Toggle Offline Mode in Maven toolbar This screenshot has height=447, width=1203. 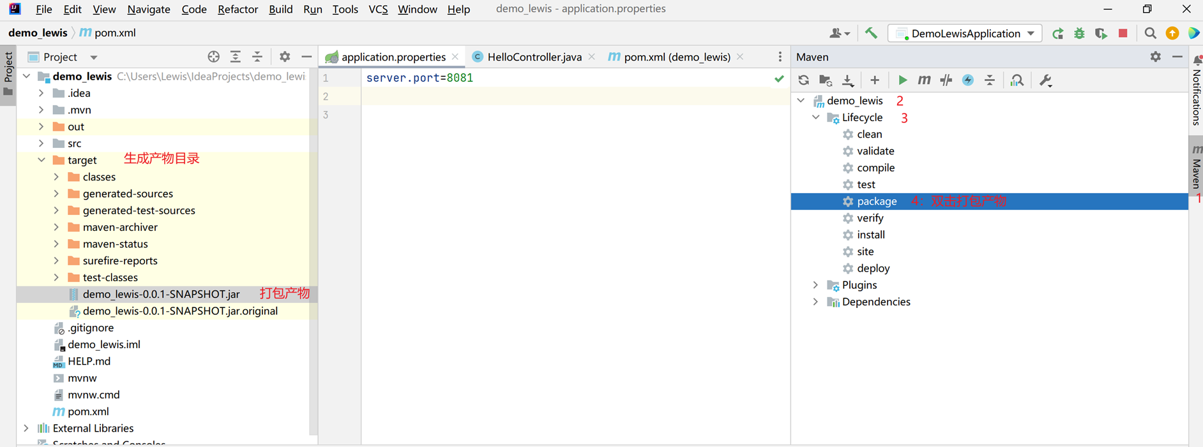[x=946, y=80]
